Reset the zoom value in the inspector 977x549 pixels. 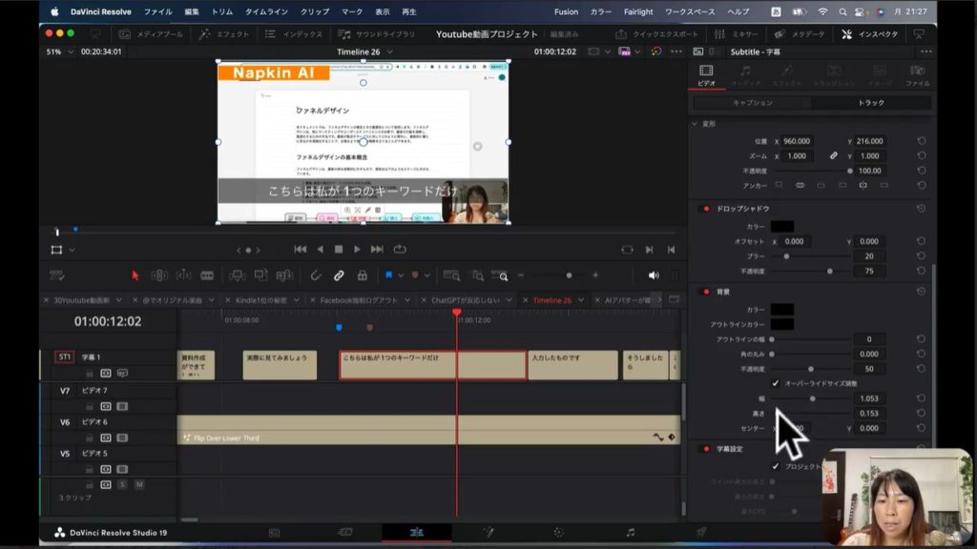(x=922, y=155)
